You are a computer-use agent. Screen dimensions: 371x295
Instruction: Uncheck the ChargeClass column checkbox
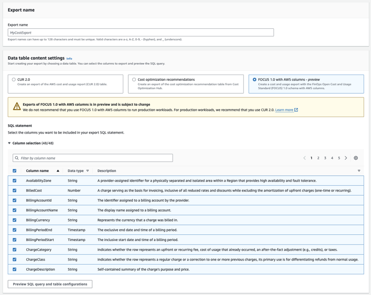pos(15,260)
